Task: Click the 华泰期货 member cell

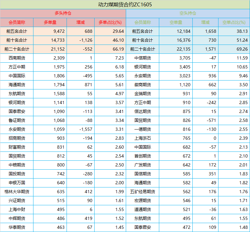Action: [x=17, y=228]
